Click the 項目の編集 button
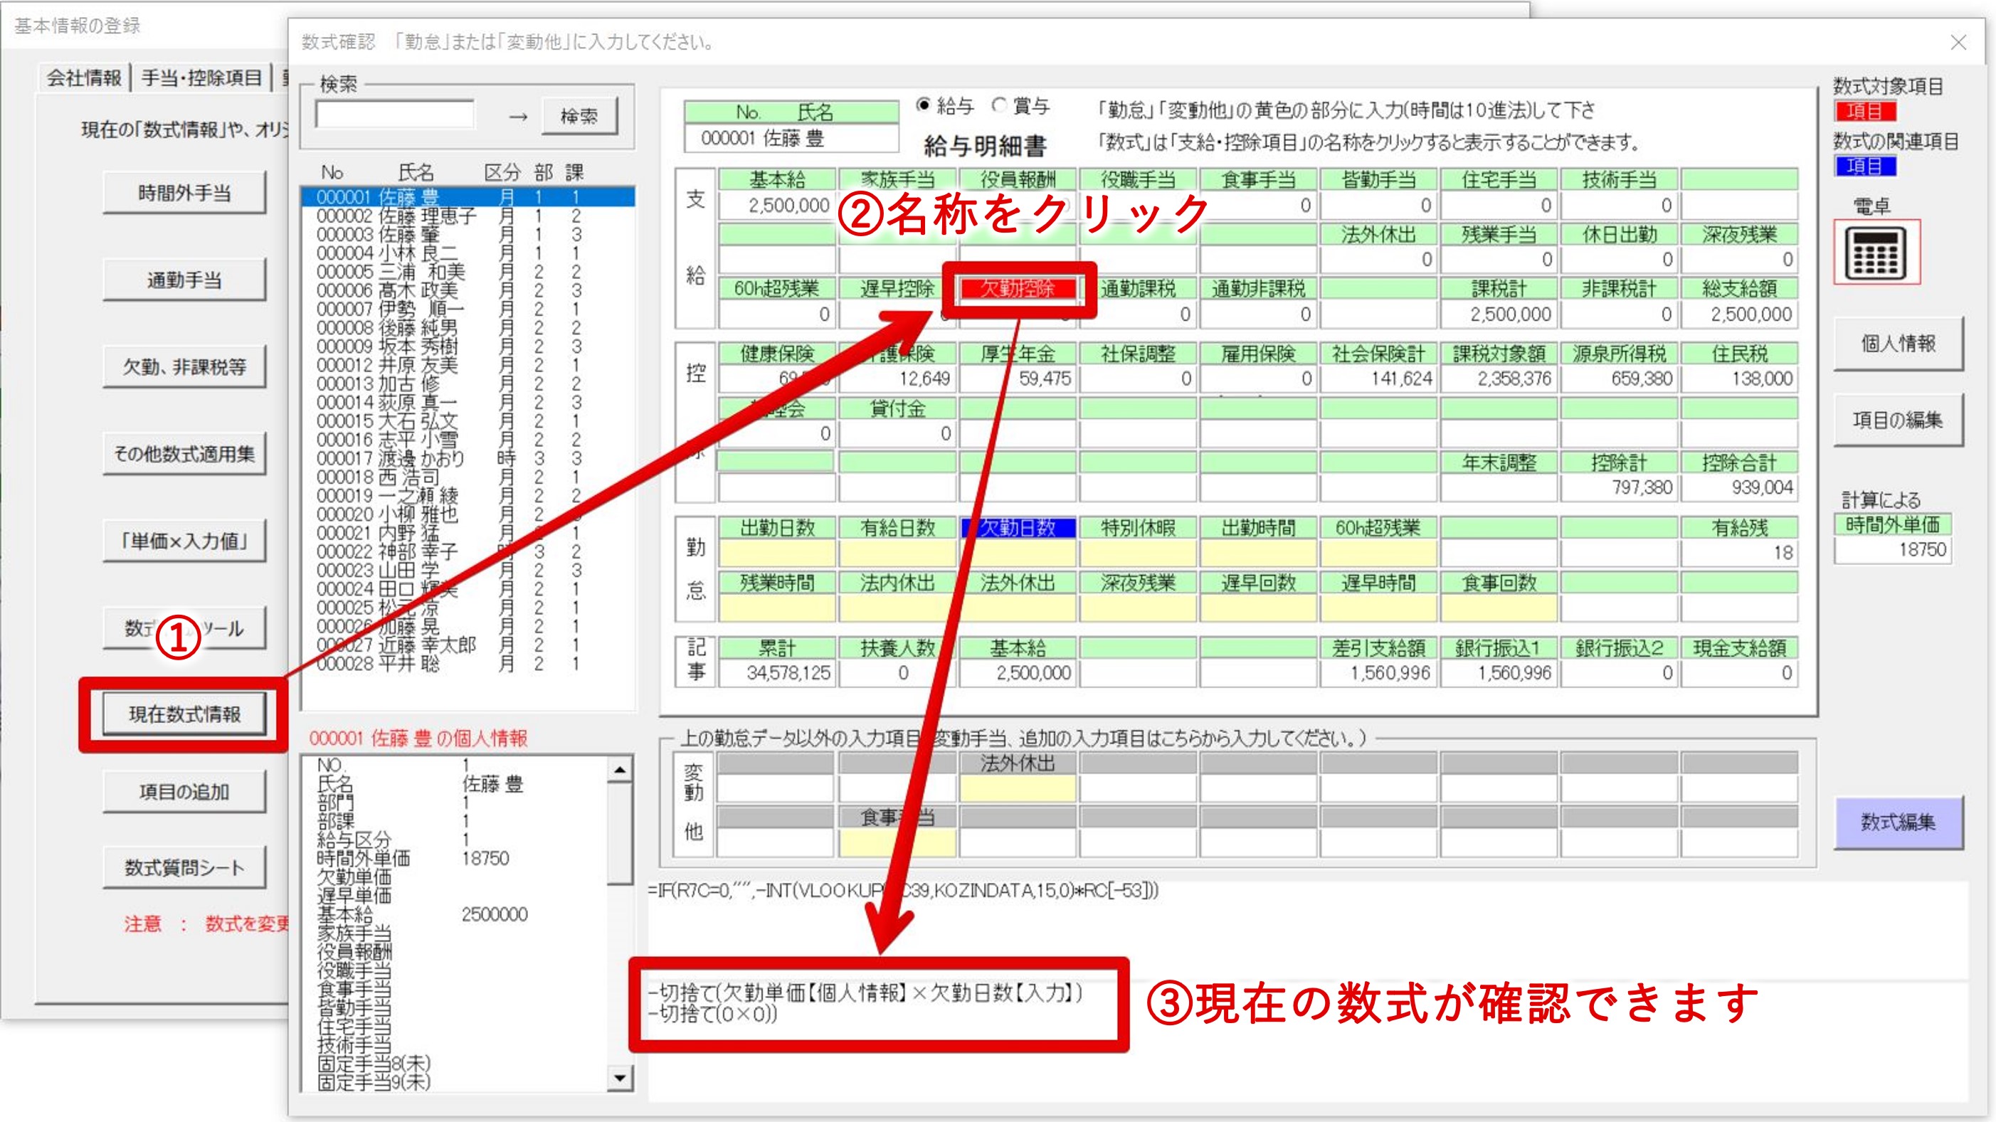The width and height of the screenshot is (1996, 1122). [x=1898, y=420]
